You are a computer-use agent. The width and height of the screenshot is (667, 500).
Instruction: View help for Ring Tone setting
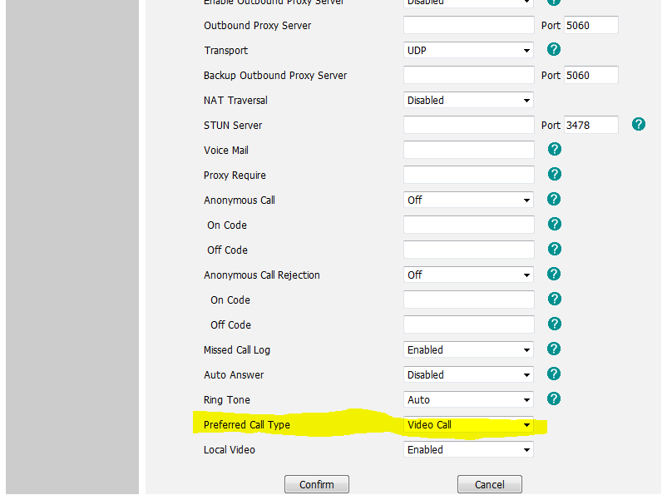click(x=555, y=399)
